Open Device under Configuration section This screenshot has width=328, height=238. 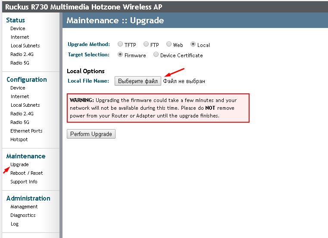(18, 88)
